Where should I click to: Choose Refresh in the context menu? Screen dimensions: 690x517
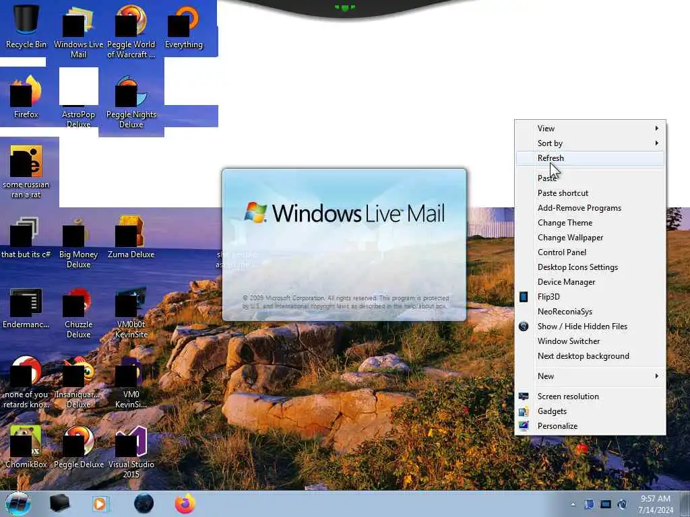pos(590,158)
